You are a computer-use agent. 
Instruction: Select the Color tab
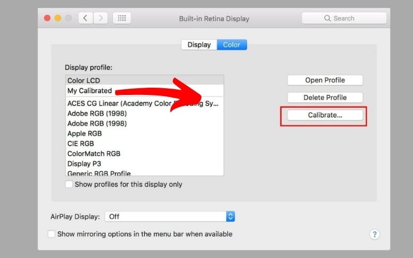(x=232, y=45)
